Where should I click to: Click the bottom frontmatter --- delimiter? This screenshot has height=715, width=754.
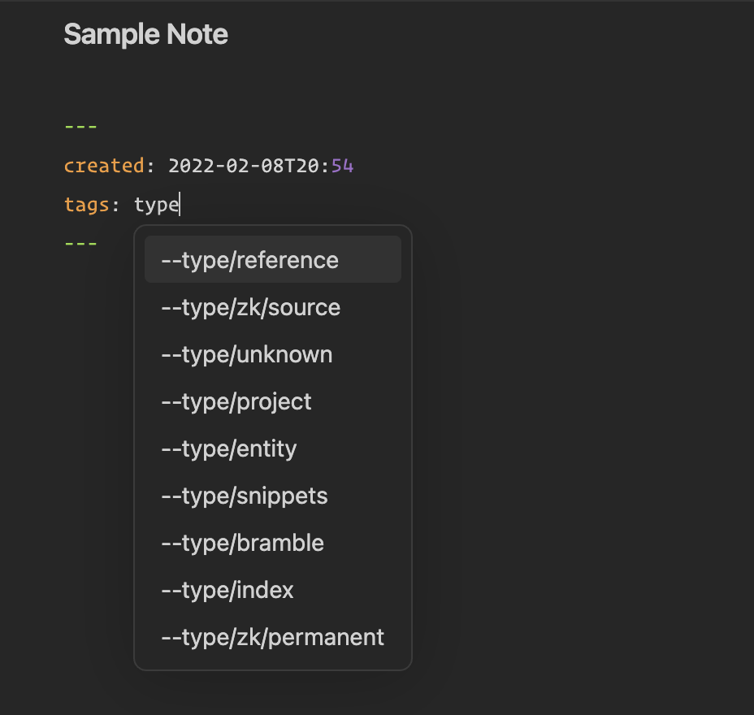(80, 243)
